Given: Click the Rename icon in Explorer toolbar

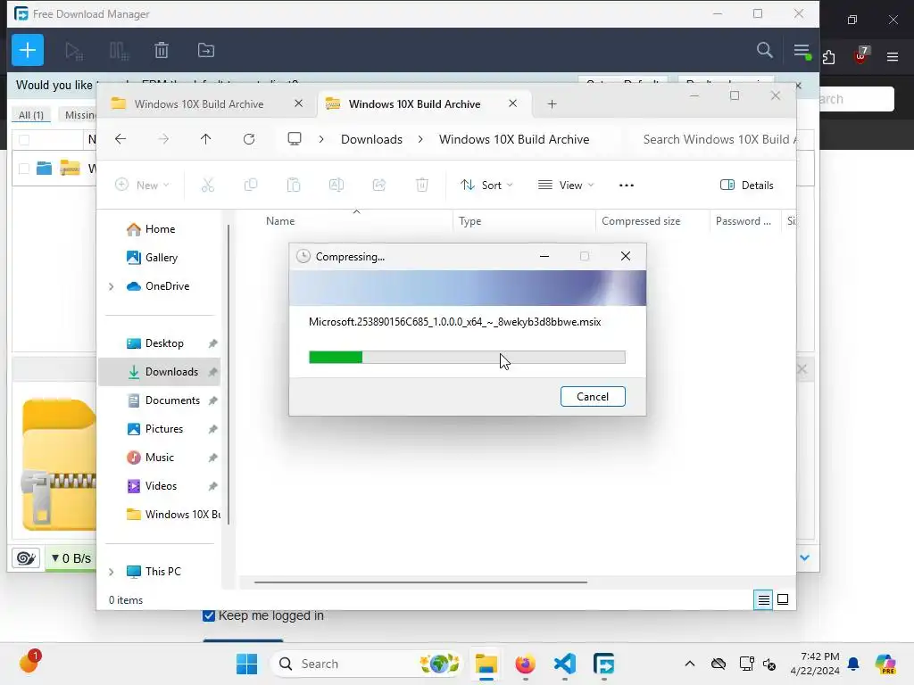Looking at the screenshot, I should pos(337,186).
